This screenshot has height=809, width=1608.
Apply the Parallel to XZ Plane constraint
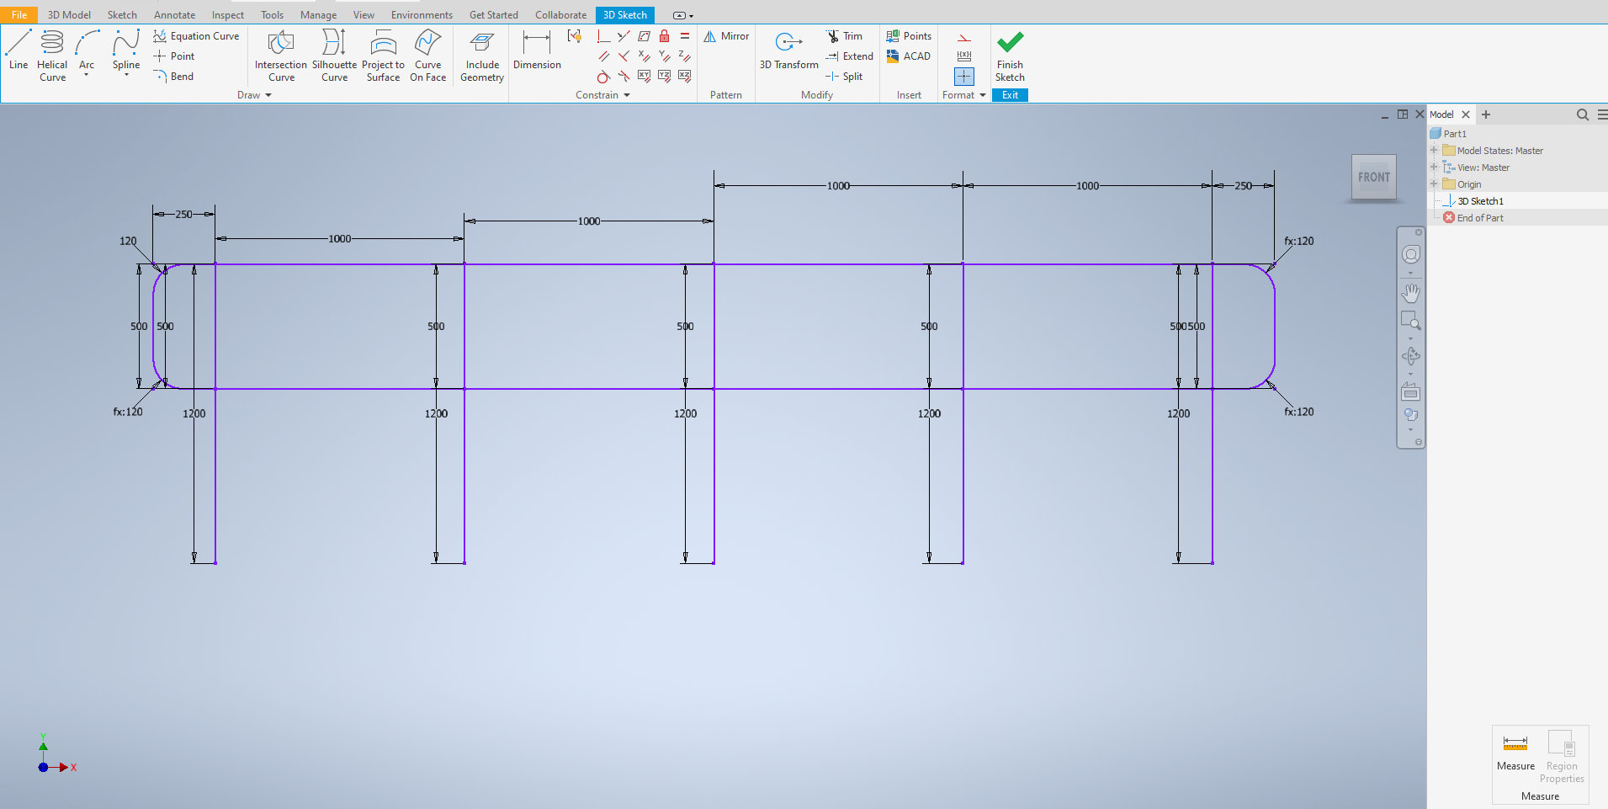(x=685, y=77)
